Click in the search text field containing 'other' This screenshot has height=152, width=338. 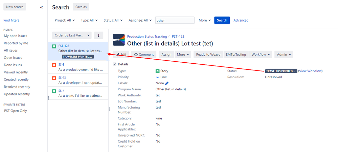coord(175,21)
